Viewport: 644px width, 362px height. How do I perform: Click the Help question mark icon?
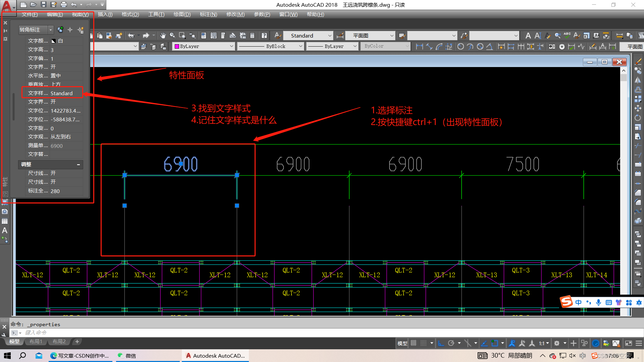(264, 36)
